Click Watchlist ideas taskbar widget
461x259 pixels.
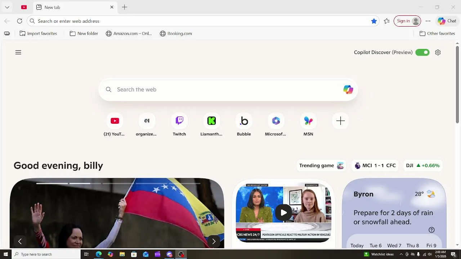379,254
